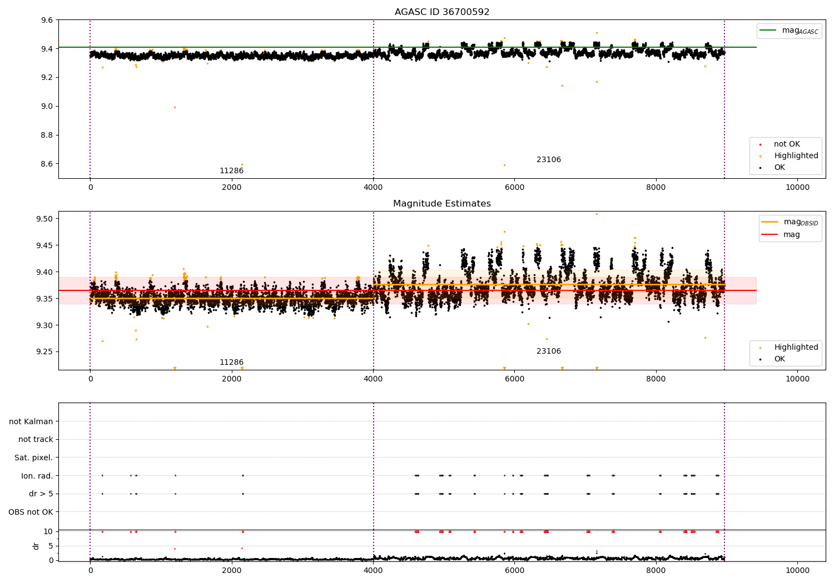Click the '9.50' y-axis tick label

44,219
